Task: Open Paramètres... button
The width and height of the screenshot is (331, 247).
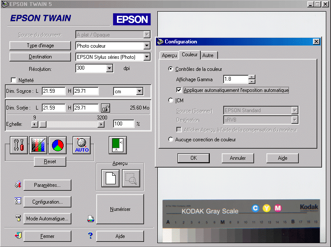Action: tap(47, 185)
